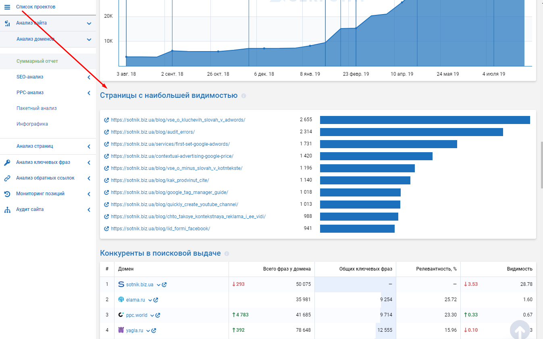Select Инфографика in the sidebar
Screen dimensions: 543x339
click(32, 124)
